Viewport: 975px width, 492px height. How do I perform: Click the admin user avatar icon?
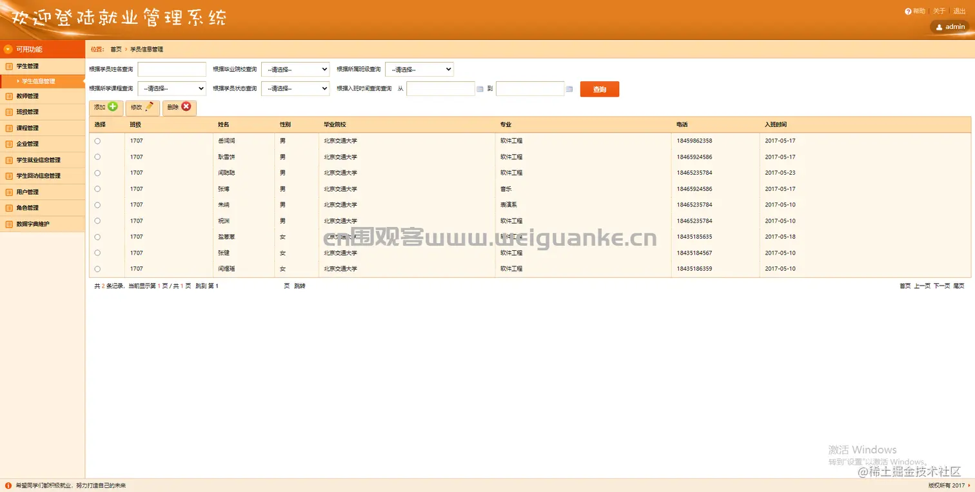[x=939, y=27]
